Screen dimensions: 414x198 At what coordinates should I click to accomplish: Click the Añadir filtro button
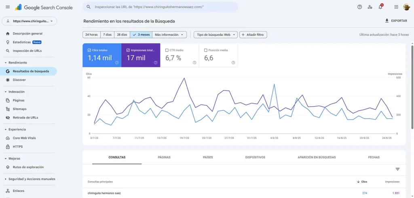pos(253,35)
